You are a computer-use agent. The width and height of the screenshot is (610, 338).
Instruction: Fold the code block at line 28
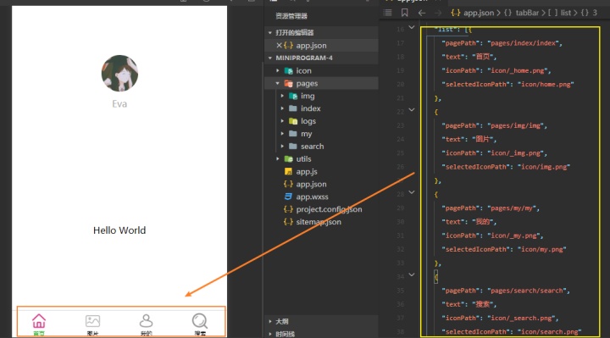point(412,192)
